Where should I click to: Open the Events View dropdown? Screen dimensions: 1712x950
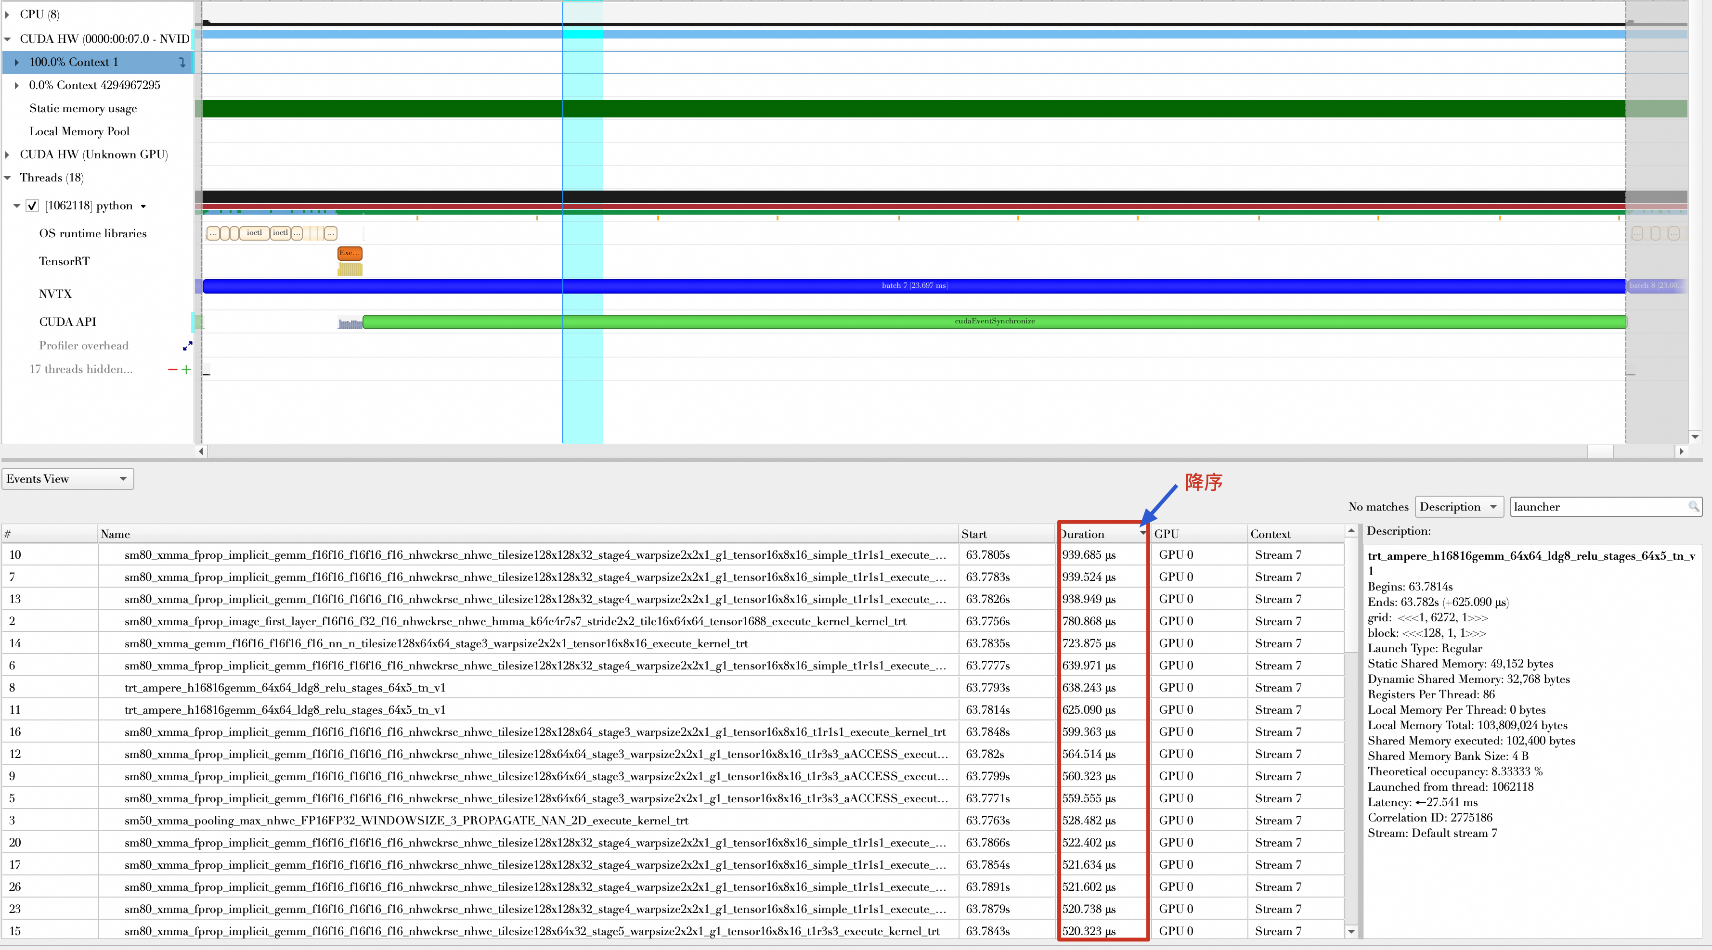[67, 479]
